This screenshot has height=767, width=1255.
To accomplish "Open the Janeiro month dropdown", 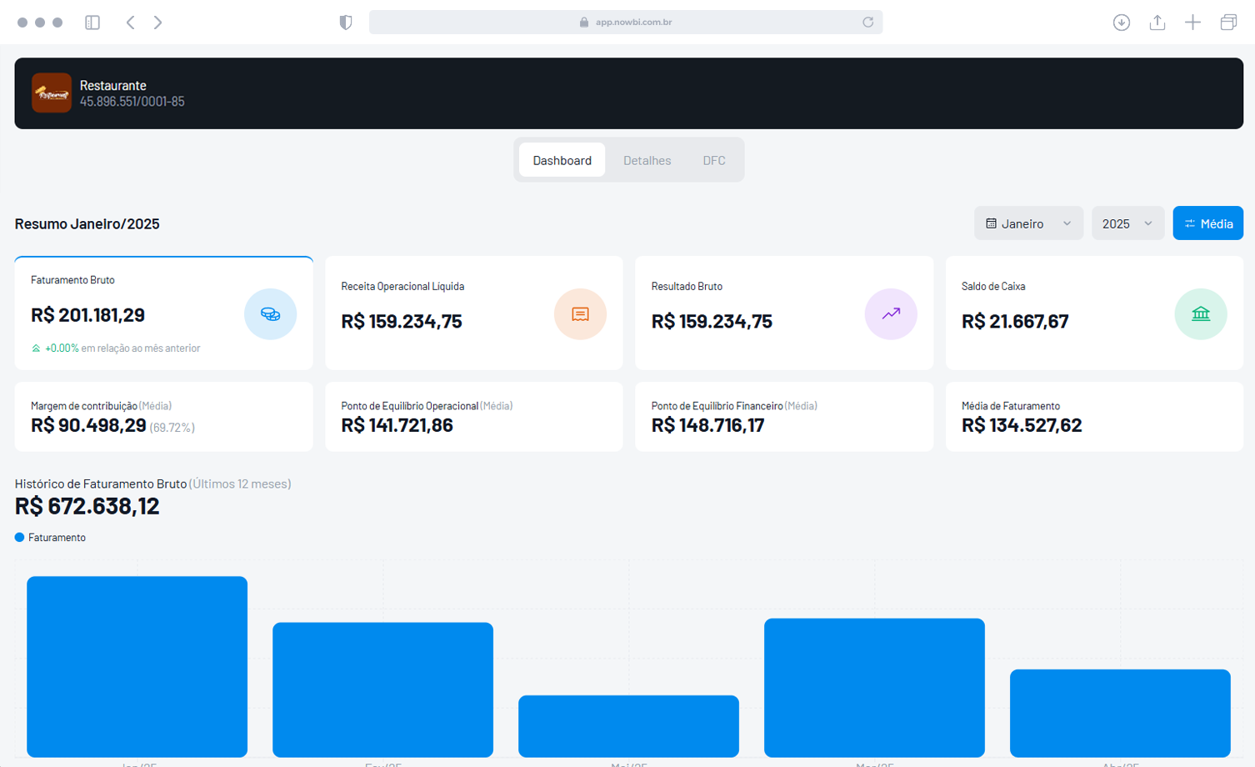I will (x=1028, y=223).
